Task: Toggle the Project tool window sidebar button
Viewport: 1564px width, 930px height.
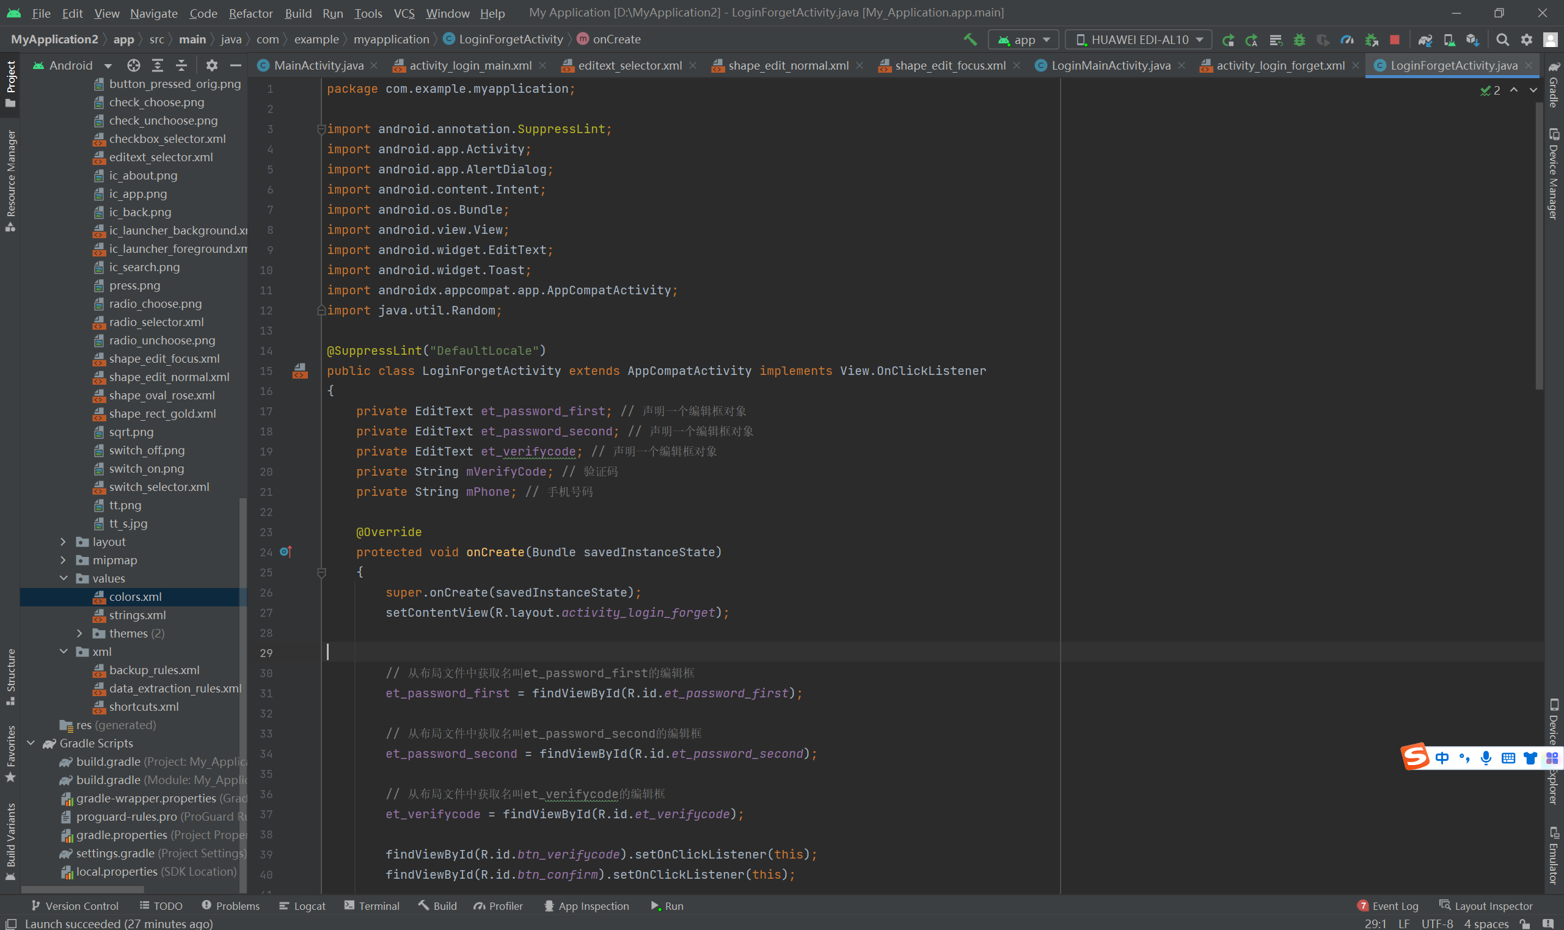Action: (x=10, y=82)
